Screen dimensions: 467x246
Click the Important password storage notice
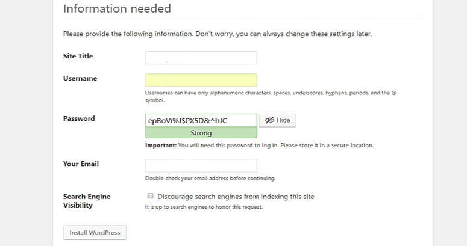tap(259, 146)
